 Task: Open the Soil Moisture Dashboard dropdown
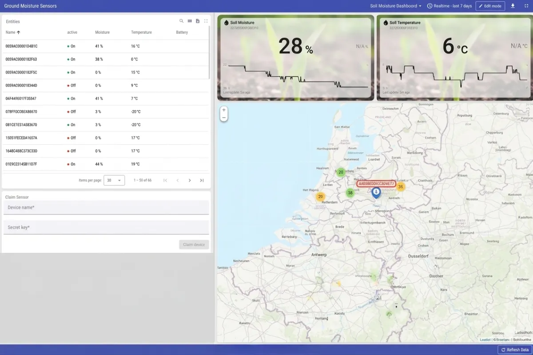click(396, 6)
